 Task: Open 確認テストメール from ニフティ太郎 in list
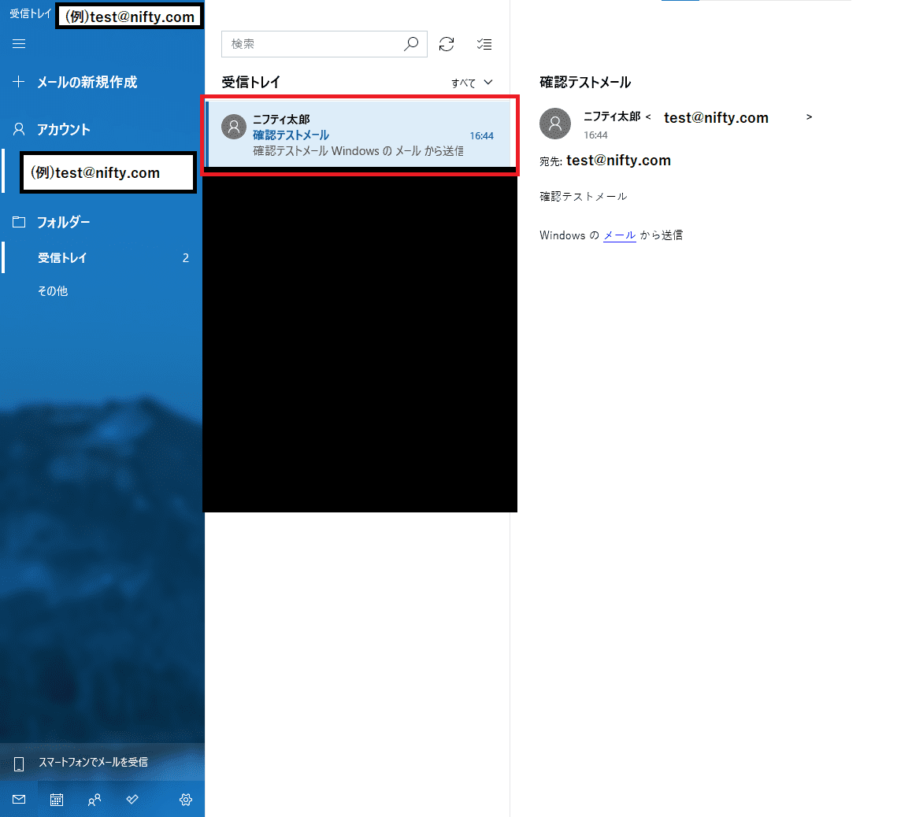point(358,135)
